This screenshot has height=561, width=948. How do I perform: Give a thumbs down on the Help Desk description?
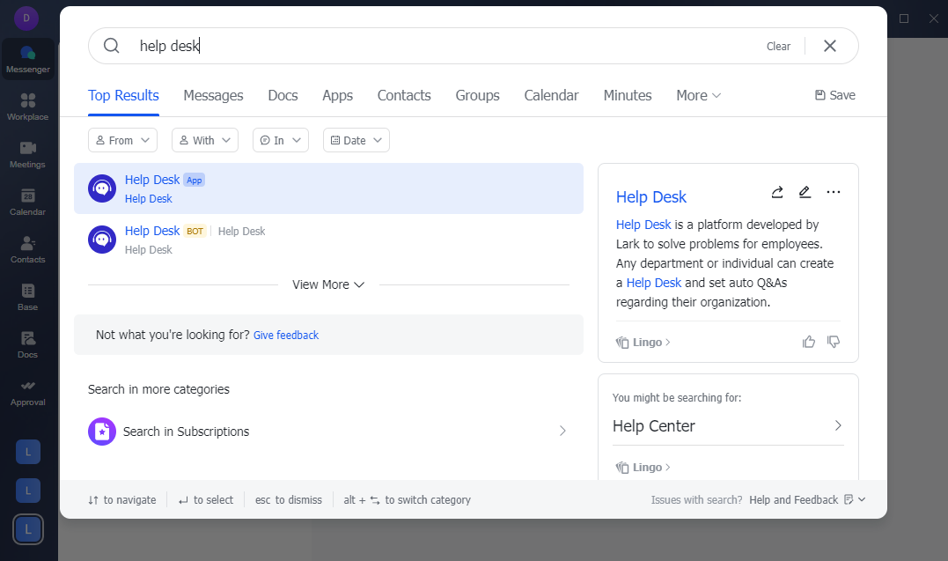point(833,342)
